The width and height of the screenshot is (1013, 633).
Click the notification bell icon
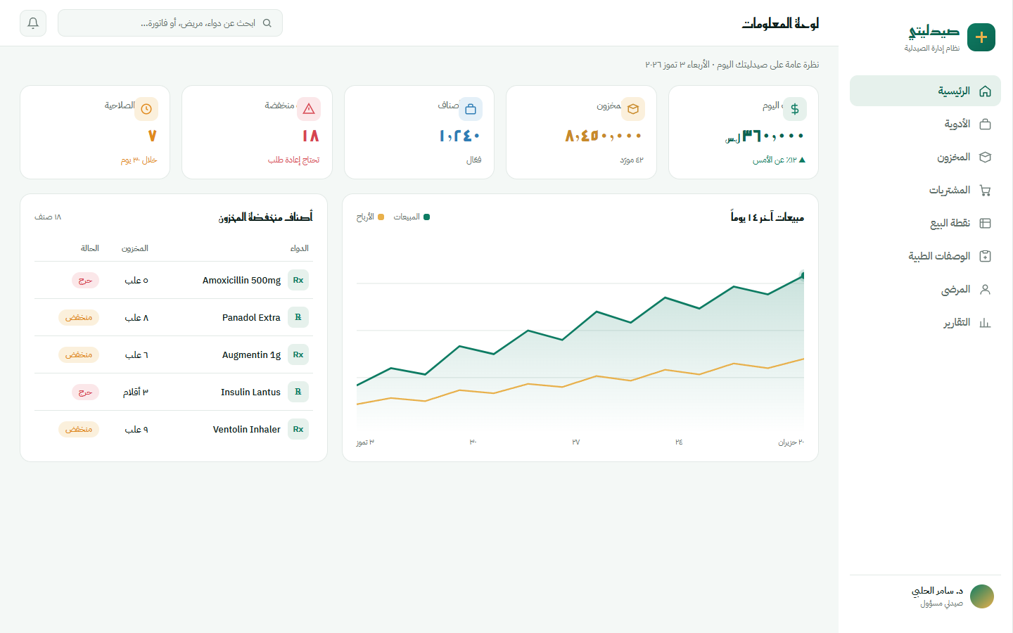tap(33, 23)
